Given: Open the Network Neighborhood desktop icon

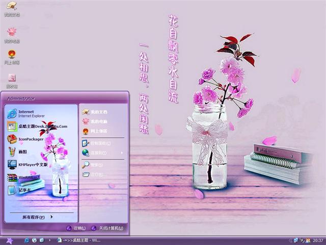Looking at the screenshot, I should click(x=12, y=57).
